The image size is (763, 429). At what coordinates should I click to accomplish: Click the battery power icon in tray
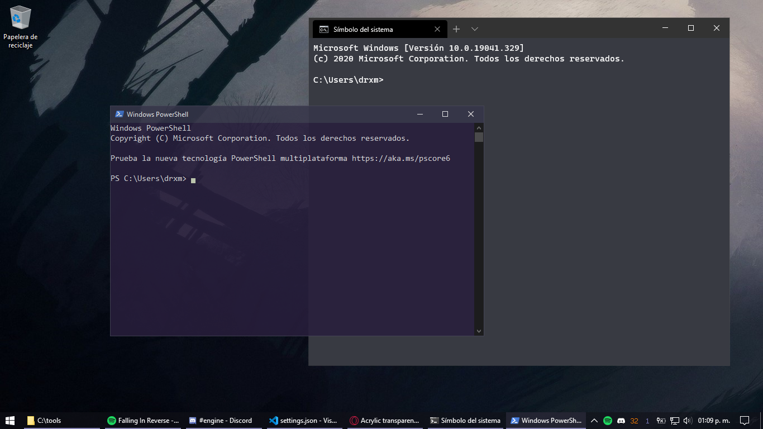661,421
